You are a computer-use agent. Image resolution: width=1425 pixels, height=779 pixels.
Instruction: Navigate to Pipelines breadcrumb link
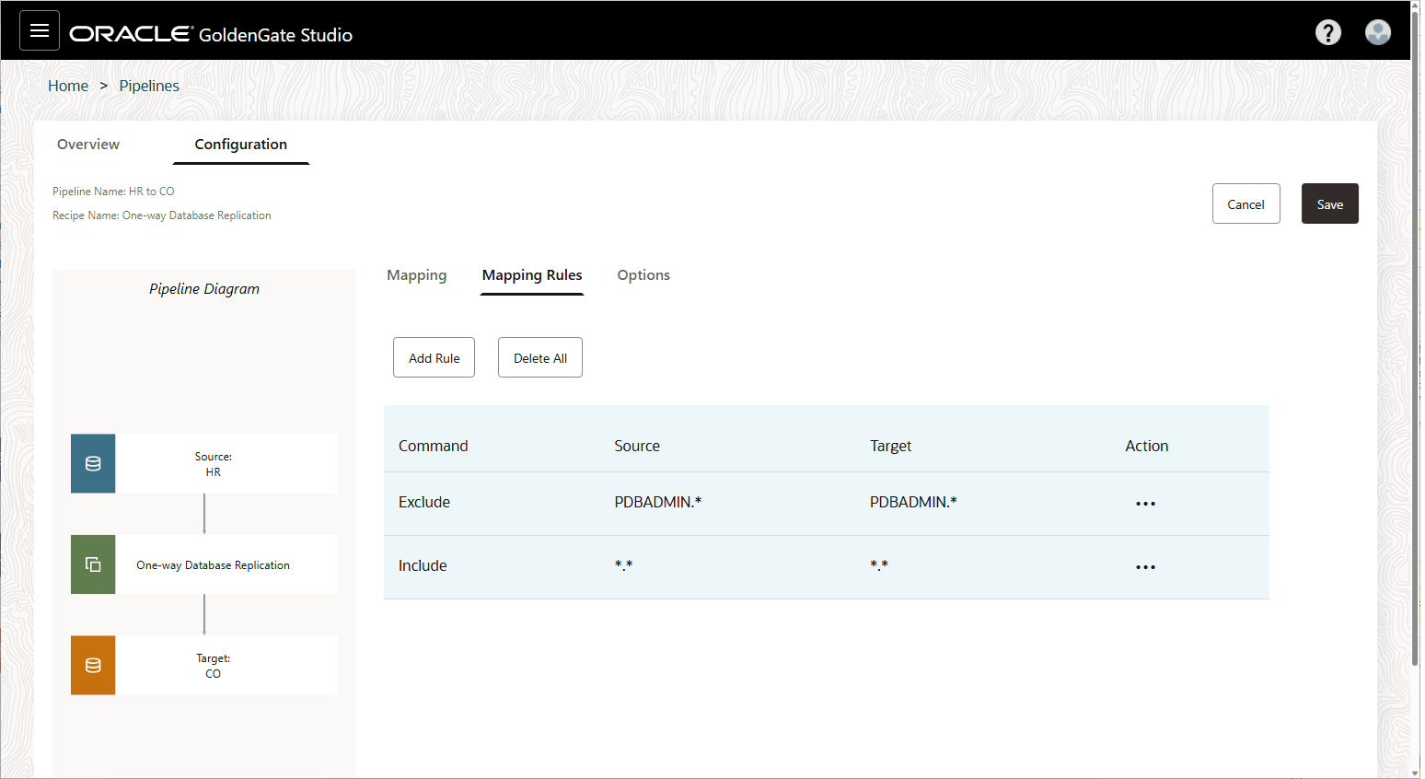click(149, 86)
